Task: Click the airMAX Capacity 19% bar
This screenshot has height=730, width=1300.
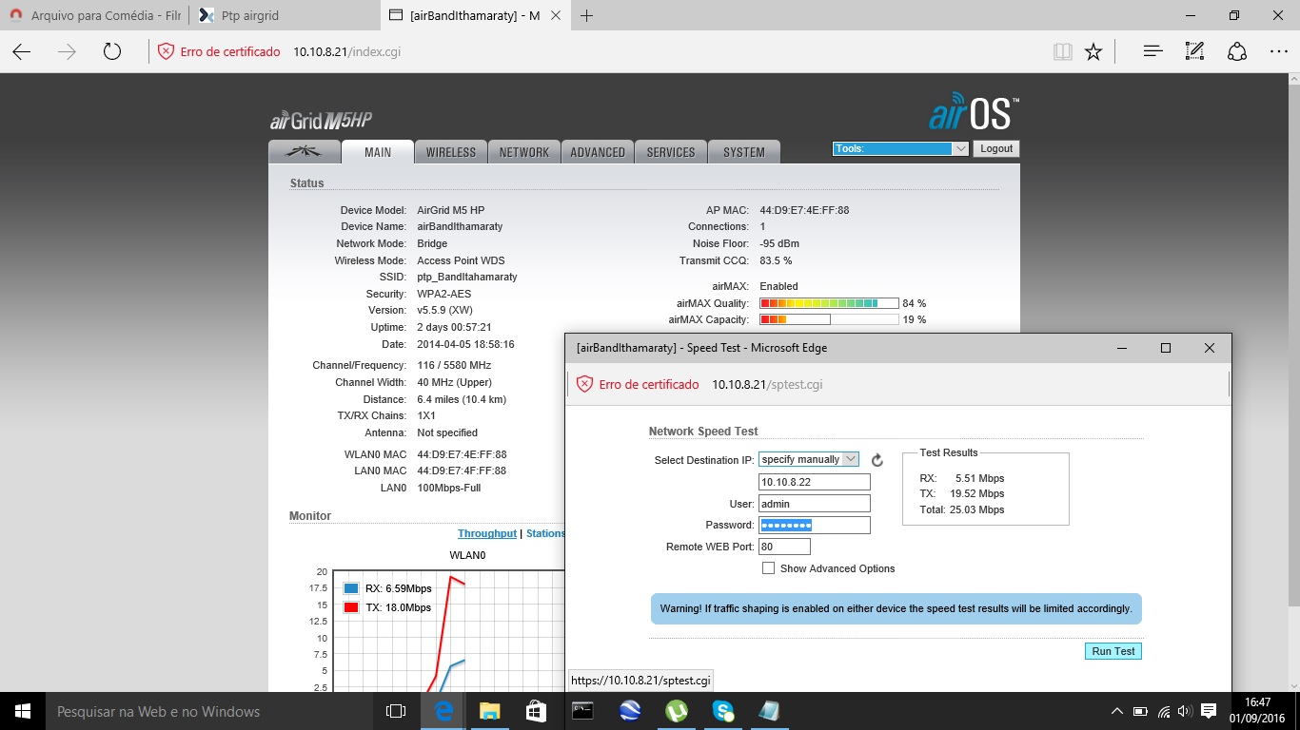Action: (x=829, y=319)
